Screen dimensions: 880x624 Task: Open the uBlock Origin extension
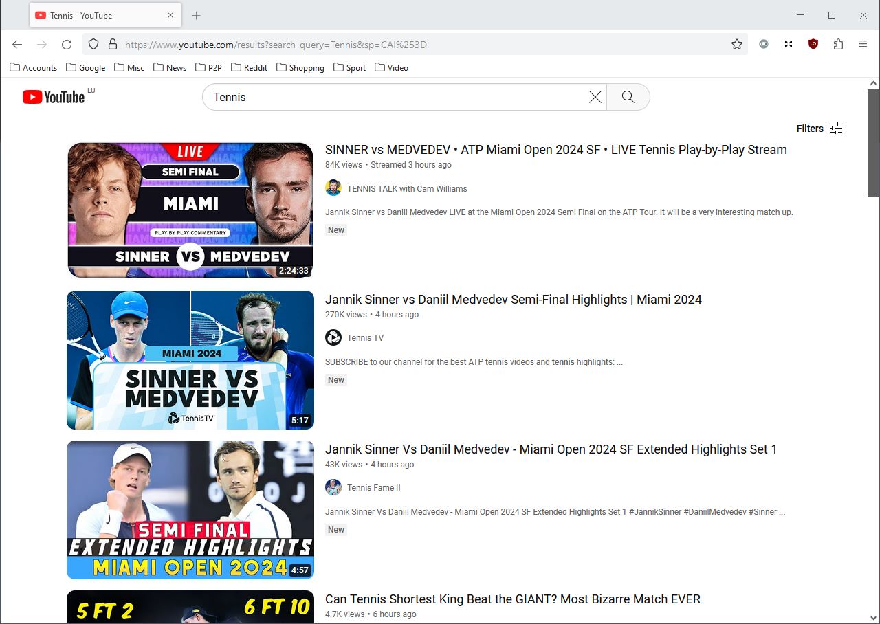[813, 45]
